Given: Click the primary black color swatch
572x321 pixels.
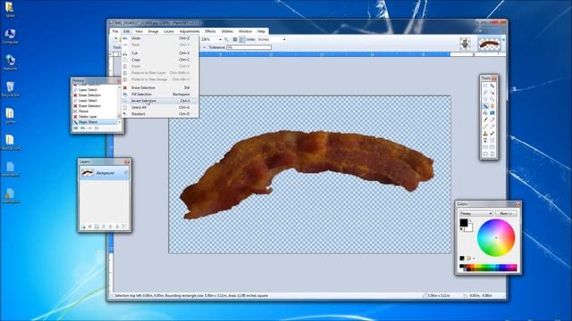Looking at the screenshot, I should [463, 222].
